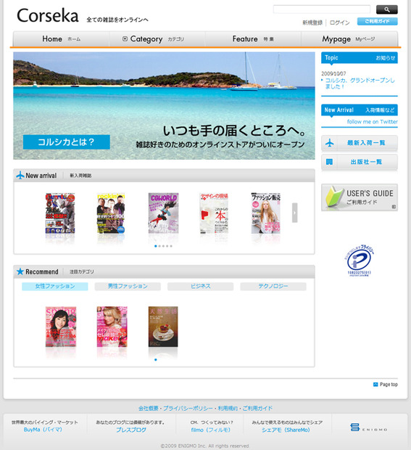Open the デザインの現場 magazine cover
The width and height of the screenshot is (411, 450).
pos(214,213)
